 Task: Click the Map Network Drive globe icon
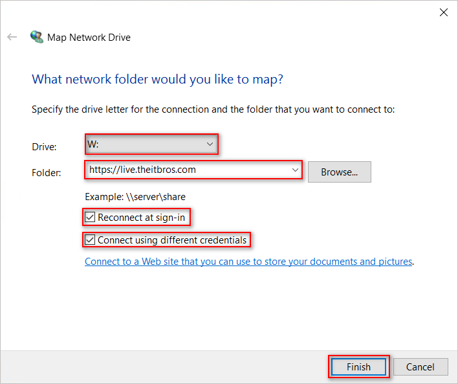(37, 37)
